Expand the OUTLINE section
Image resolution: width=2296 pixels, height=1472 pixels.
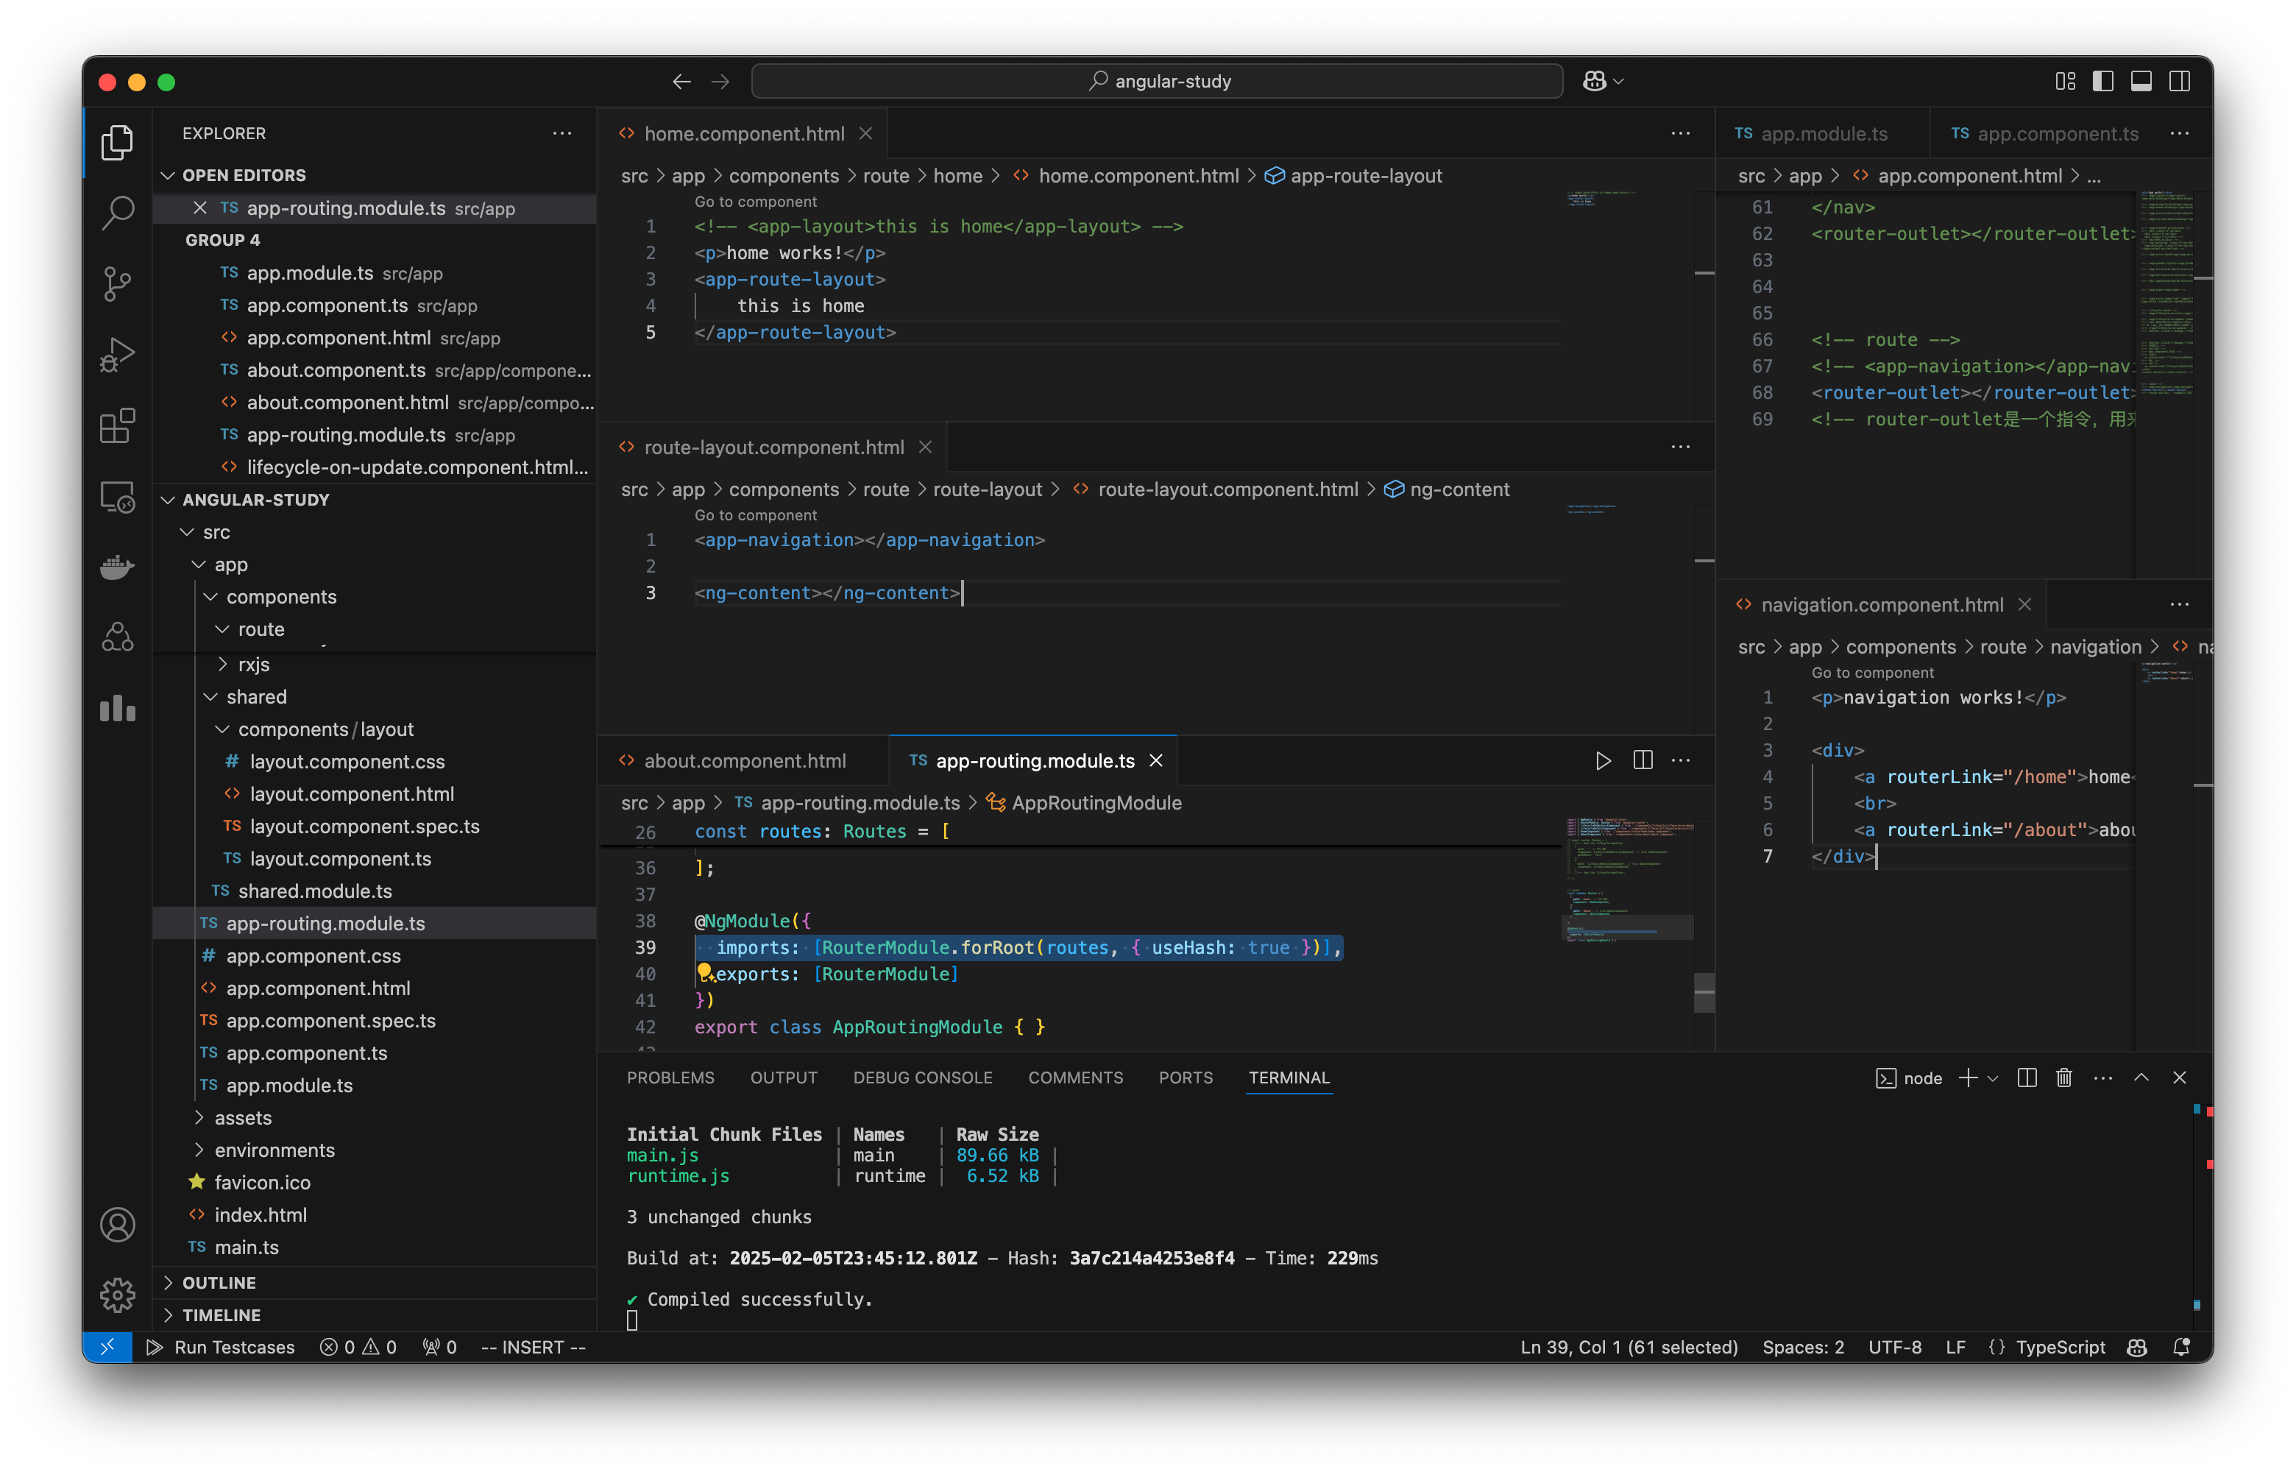(219, 1283)
